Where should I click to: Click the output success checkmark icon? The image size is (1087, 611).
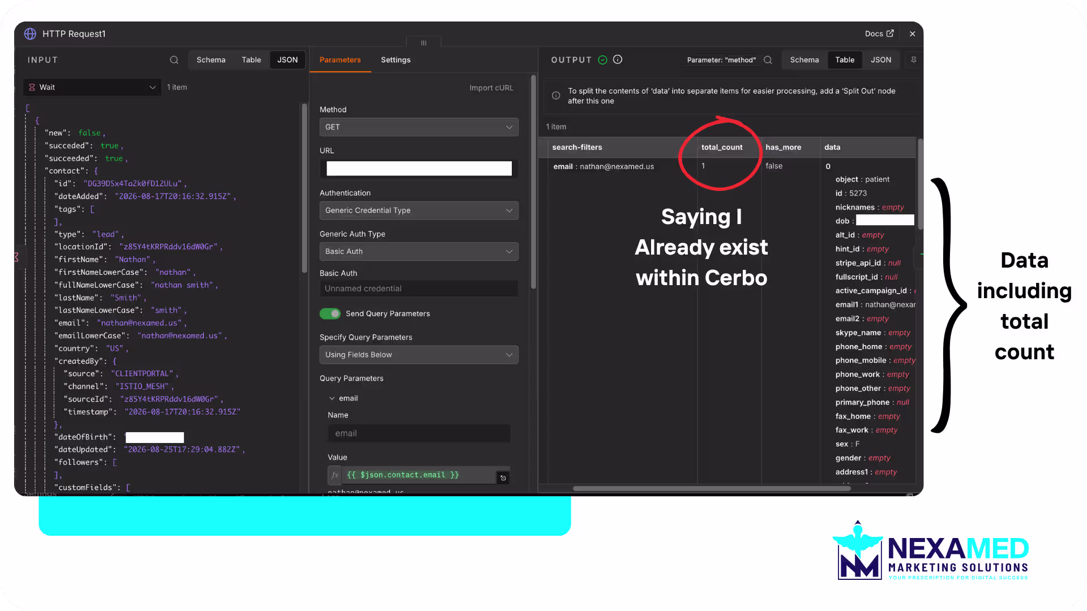coord(602,60)
